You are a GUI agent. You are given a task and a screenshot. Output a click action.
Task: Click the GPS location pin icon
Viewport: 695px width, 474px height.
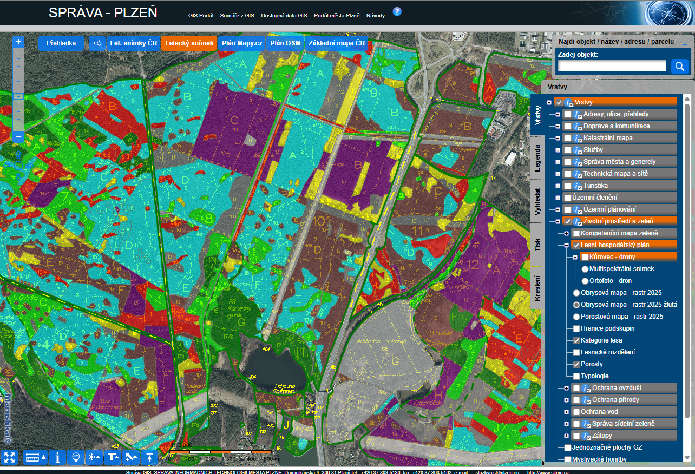76,457
